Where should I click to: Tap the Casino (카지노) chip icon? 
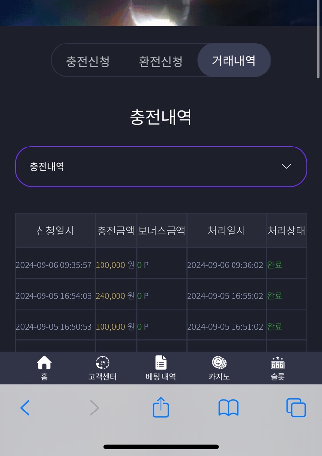point(220,363)
